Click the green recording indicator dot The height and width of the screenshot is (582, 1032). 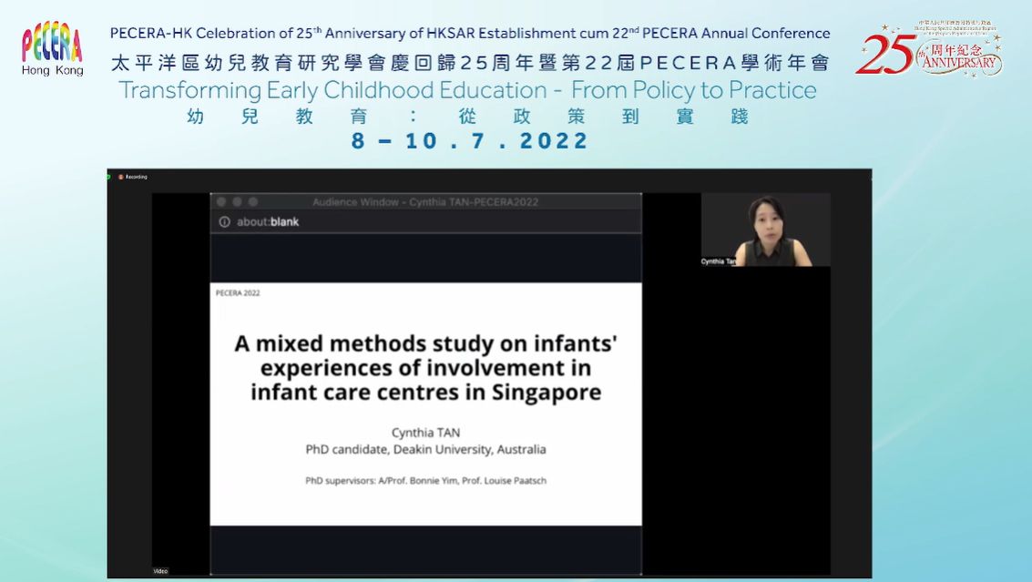[107, 176]
